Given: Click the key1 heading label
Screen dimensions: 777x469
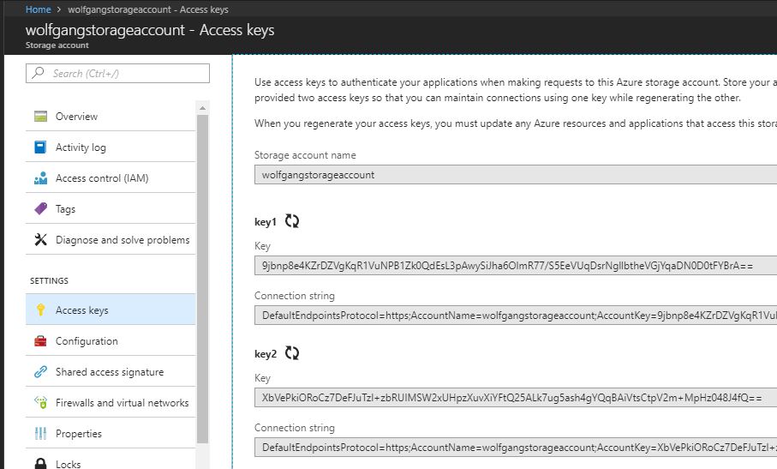Looking at the screenshot, I should (265, 221).
